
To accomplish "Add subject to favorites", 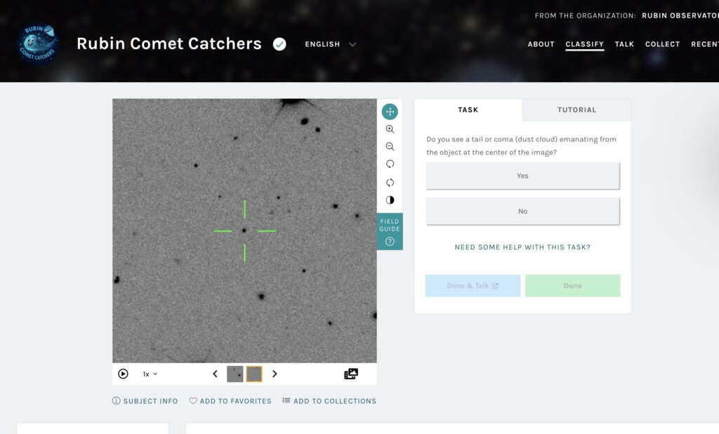I will pyautogui.click(x=230, y=401).
